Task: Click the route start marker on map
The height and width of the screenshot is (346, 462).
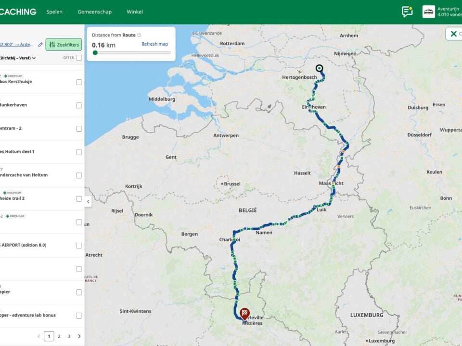Action: tap(319, 68)
